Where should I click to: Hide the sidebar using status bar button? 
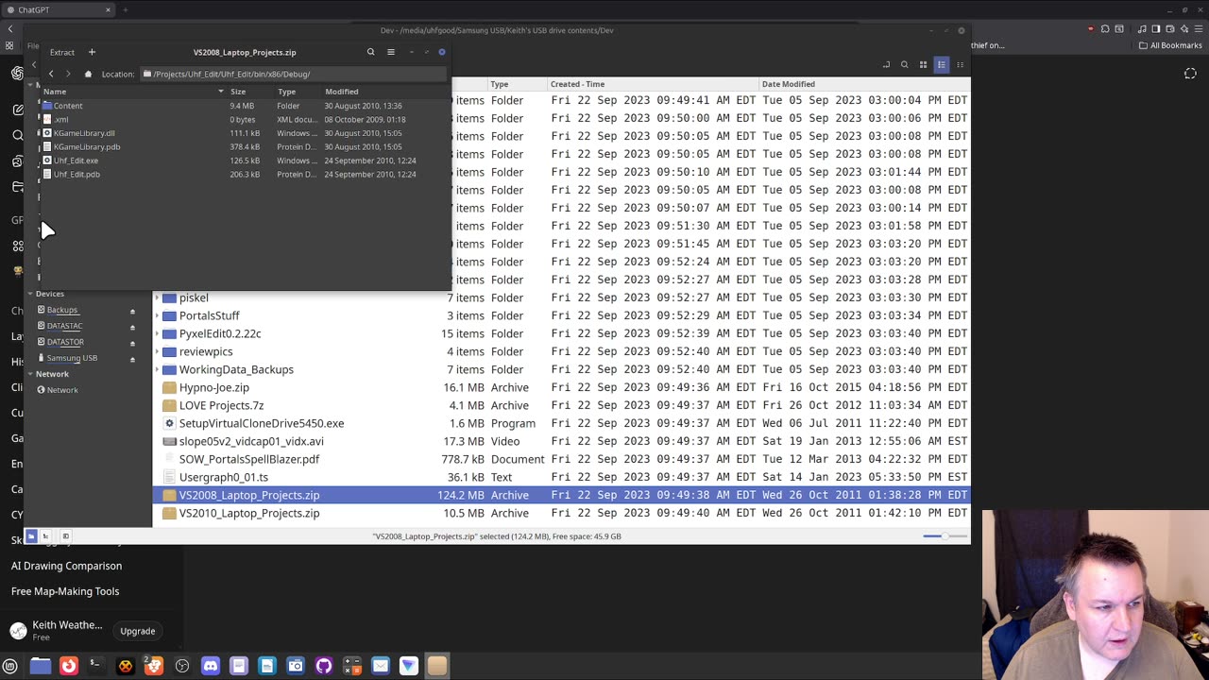pyautogui.click(x=65, y=536)
